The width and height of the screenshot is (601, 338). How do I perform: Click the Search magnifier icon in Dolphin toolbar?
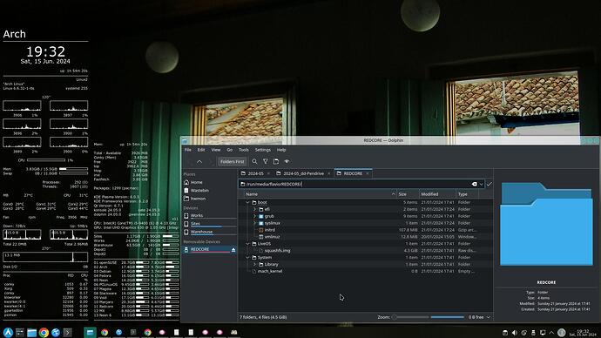click(x=254, y=161)
